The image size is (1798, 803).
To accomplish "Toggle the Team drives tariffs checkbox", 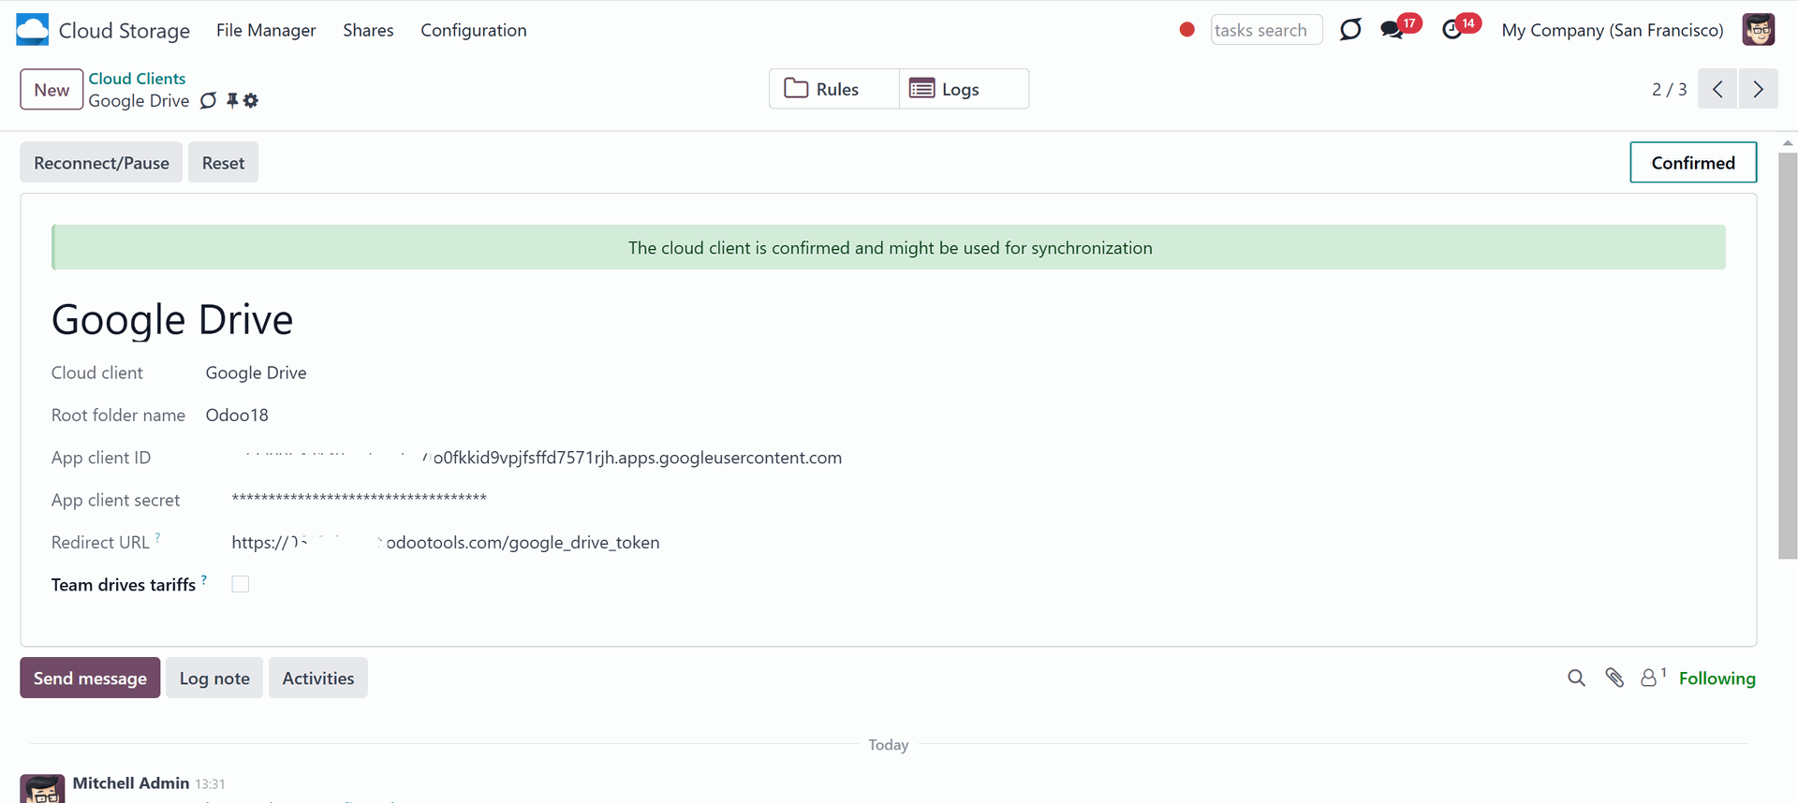I will (x=241, y=584).
